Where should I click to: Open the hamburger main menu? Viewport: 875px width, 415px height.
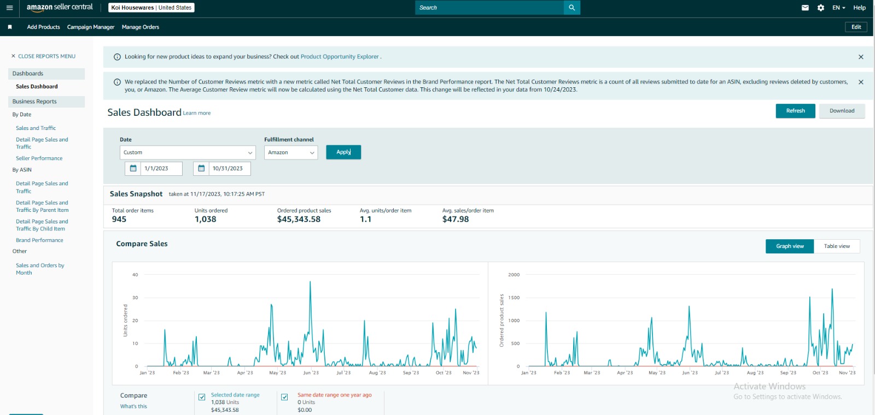pos(9,8)
